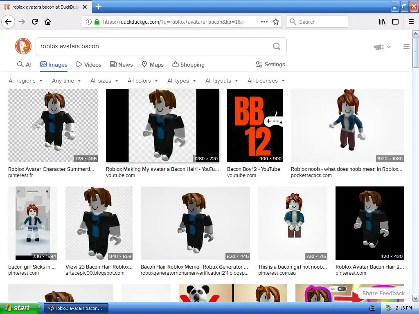This screenshot has width=419, height=314.
Task: Click the Share Feedback button
Action: pos(383,293)
